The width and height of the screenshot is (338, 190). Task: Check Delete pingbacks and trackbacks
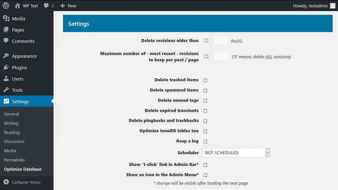coord(205,121)
